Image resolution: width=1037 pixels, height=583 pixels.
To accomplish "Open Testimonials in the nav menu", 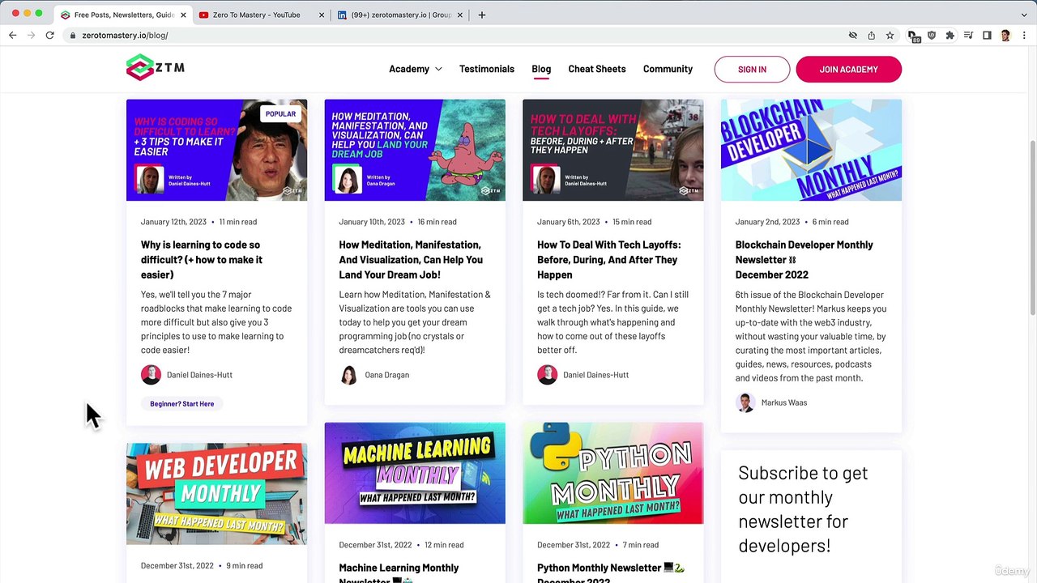I will pos(486,69).
